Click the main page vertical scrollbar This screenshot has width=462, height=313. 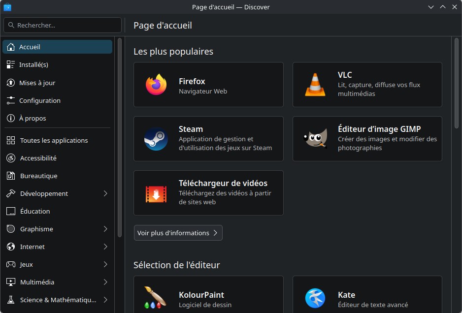457,83
